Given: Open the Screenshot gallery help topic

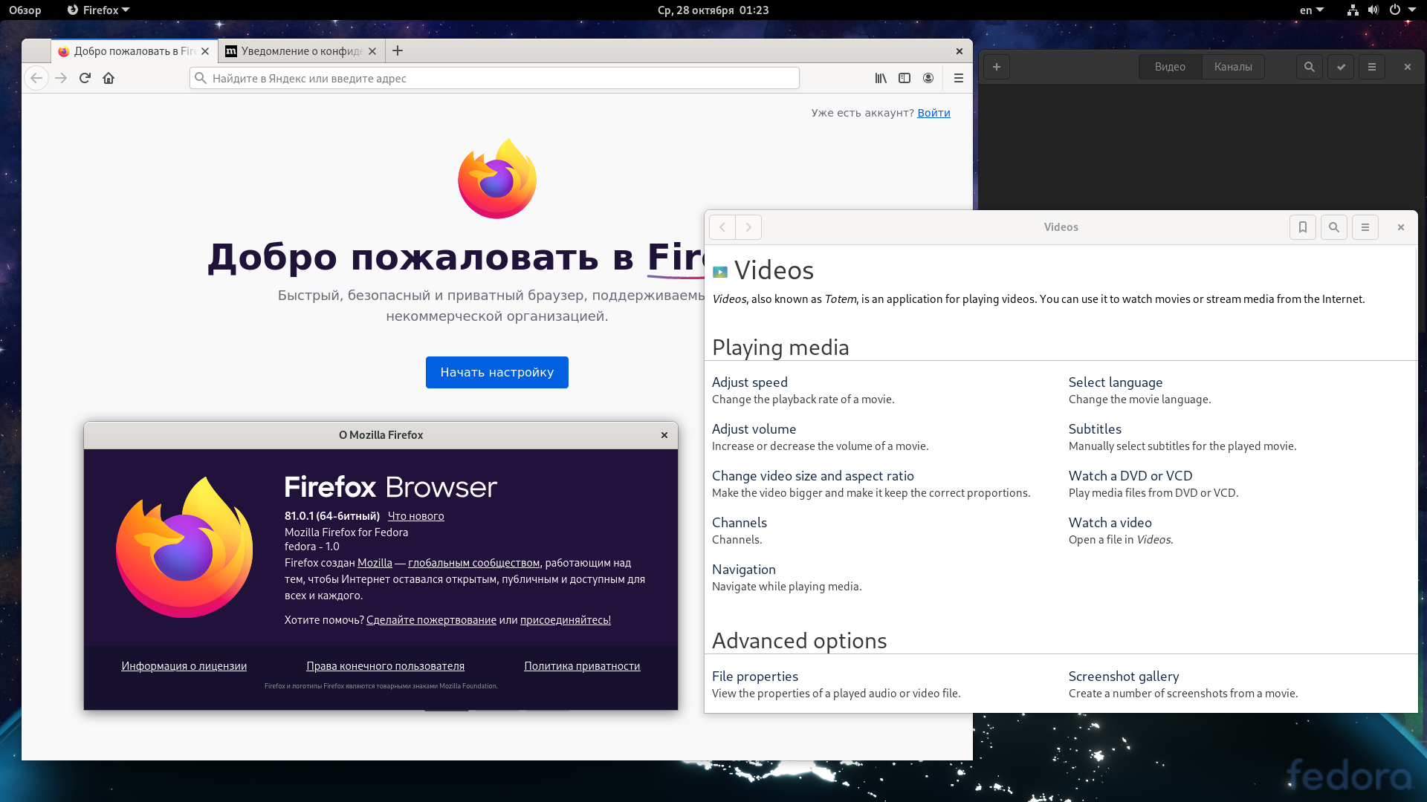Looking at the screenshot, I should coord(1124,677).
